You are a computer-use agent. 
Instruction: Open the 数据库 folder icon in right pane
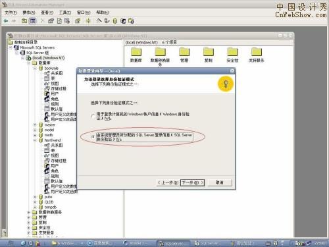tap(136, 52)
